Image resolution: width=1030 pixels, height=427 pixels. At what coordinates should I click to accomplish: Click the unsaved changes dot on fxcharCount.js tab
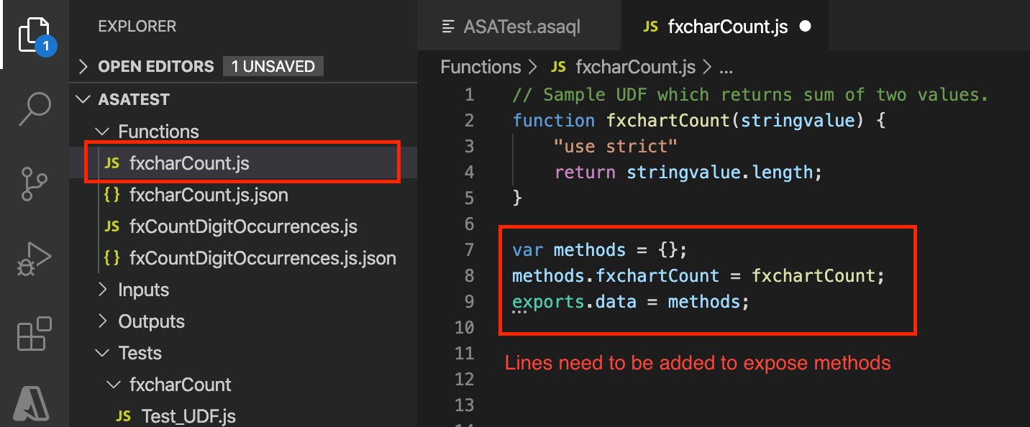coord(805,26)
